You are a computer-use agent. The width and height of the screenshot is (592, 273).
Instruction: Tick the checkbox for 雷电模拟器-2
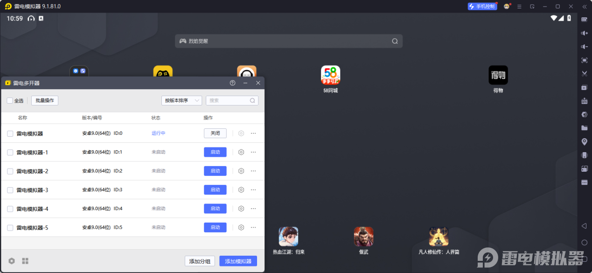pyautogui.click(x=10, y=171)
